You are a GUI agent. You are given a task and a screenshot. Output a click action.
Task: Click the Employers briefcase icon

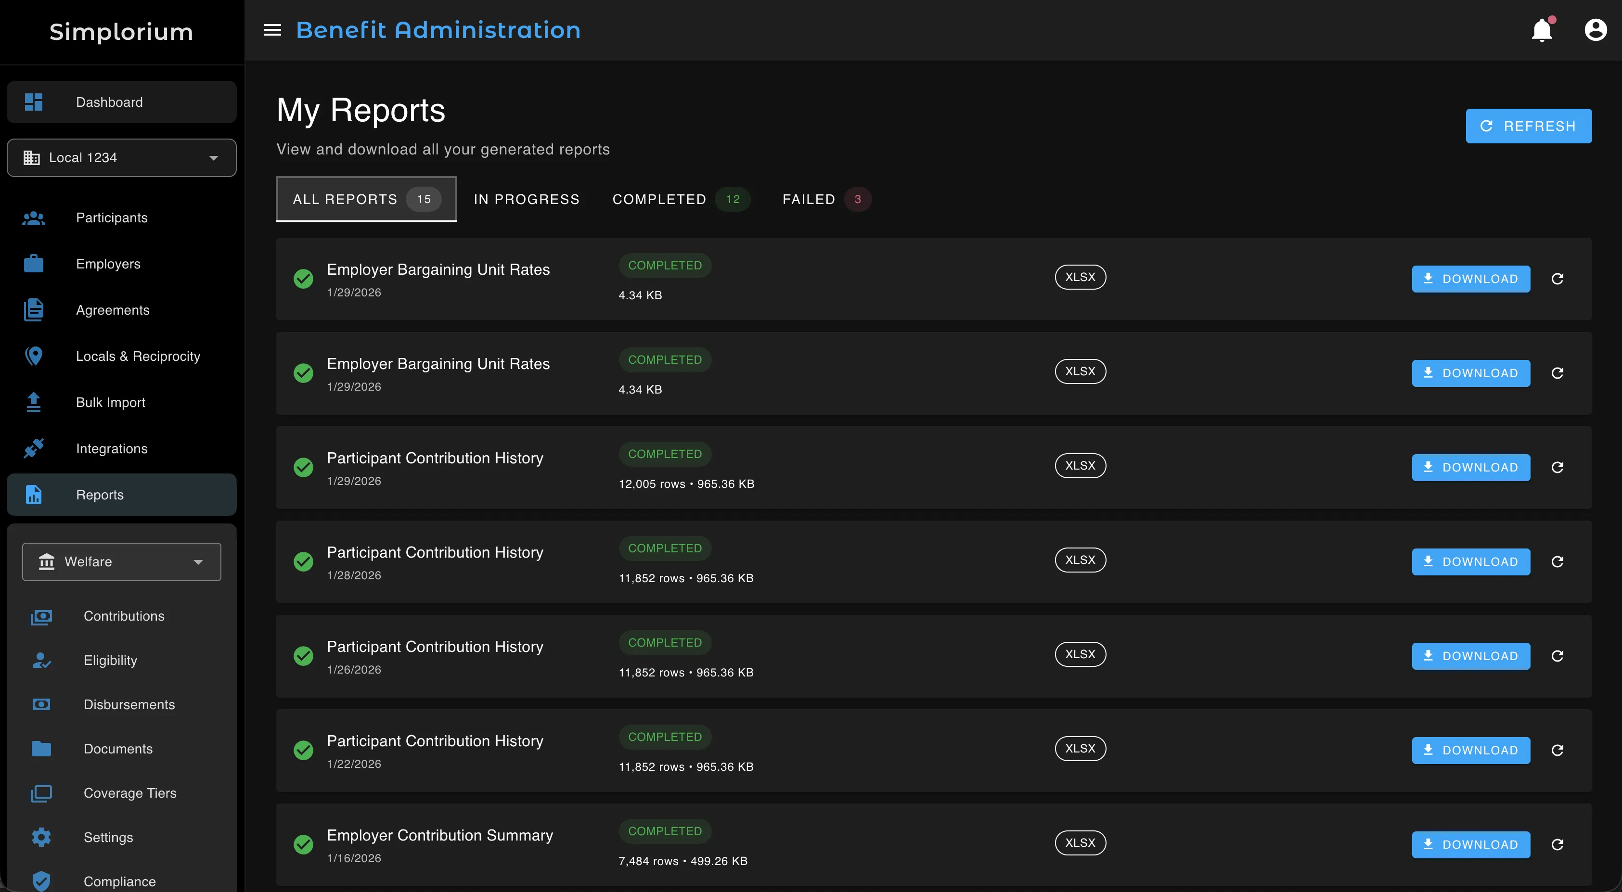pyautogui.click(x=33, y=264)
